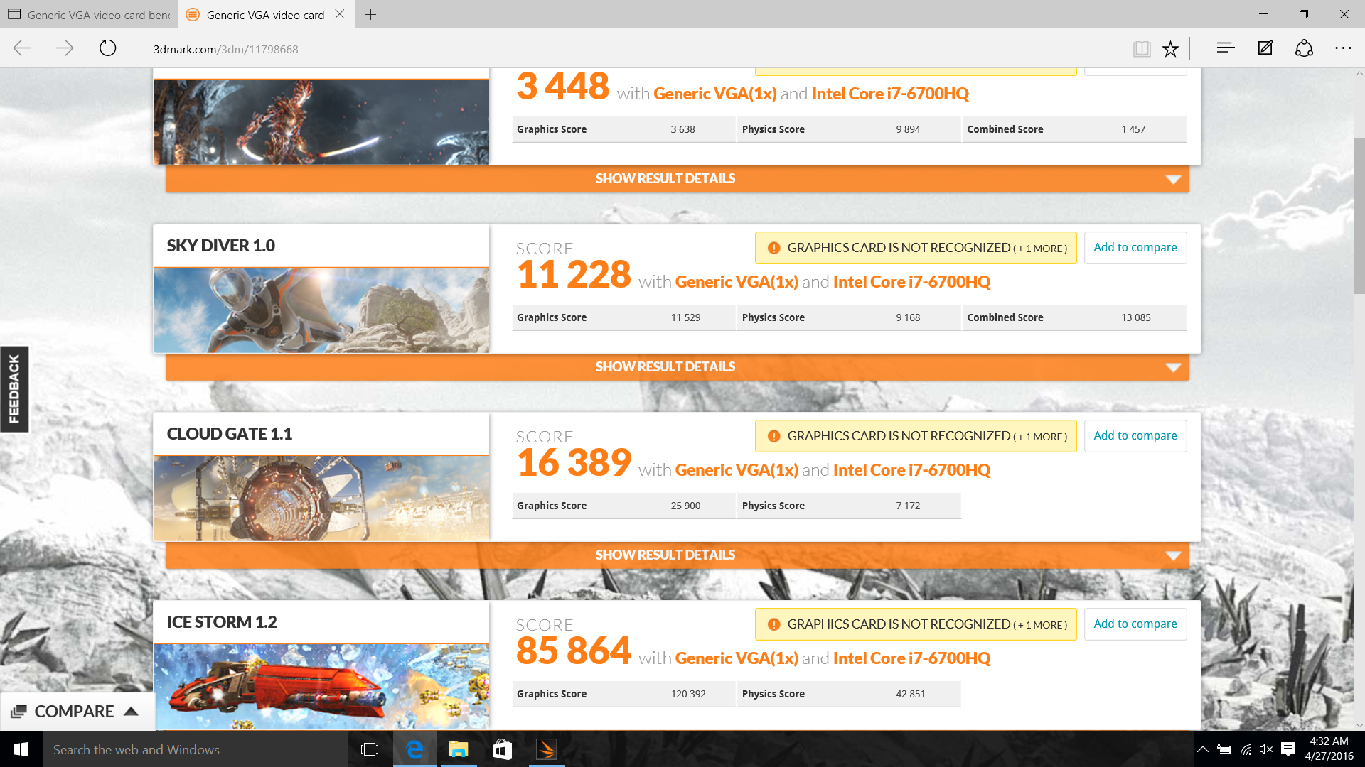Open Generic VGA(1x) link beside the 3 448 score
Viewport: 1365px width, 767px height.
[715, 94]
